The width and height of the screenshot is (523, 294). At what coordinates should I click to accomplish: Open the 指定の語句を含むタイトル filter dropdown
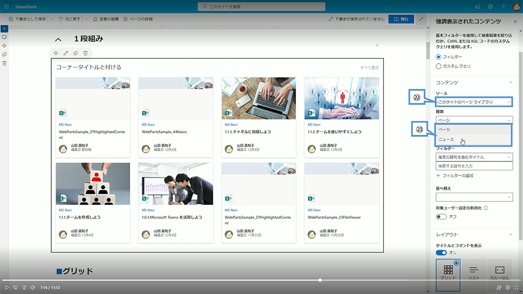tap(474, 157)
